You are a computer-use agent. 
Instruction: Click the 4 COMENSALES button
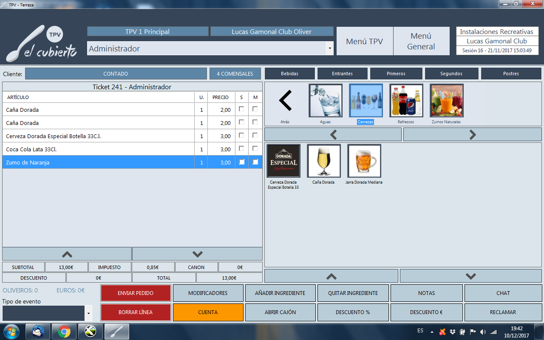(x=235, y=74)
